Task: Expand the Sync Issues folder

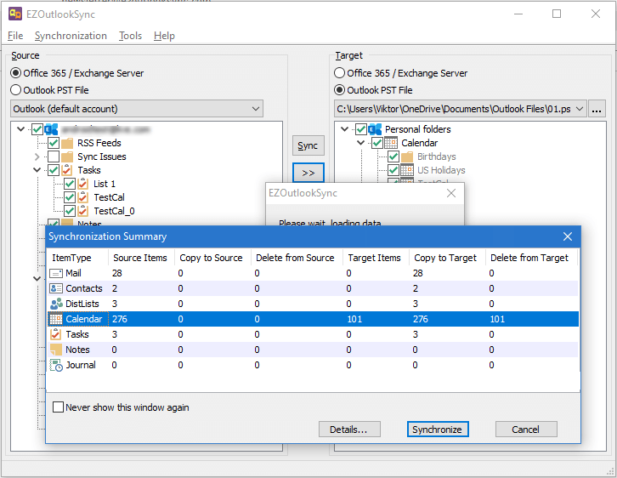Action: [x=37, y=156]
